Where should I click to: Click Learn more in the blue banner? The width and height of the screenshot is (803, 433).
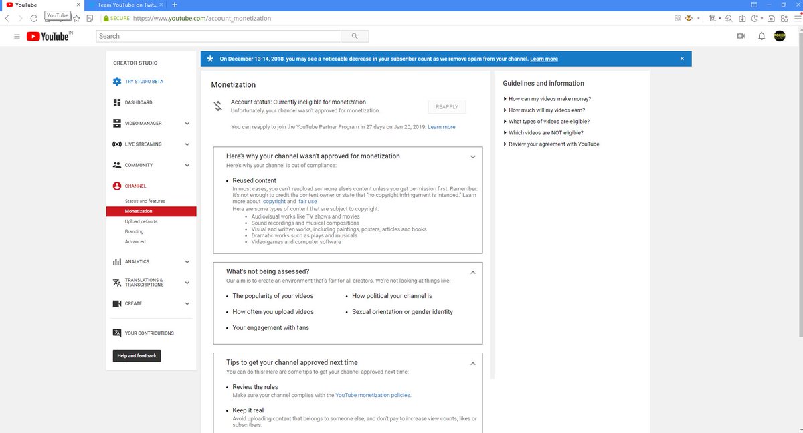544,59
